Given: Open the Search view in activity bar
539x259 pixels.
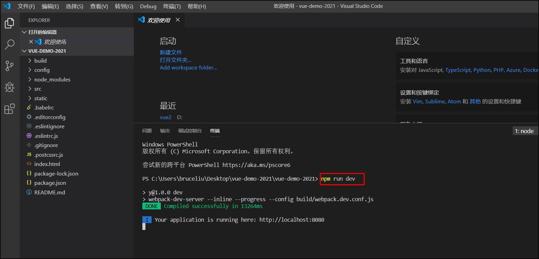Looking at the screenshot, I should coord(10,44).
